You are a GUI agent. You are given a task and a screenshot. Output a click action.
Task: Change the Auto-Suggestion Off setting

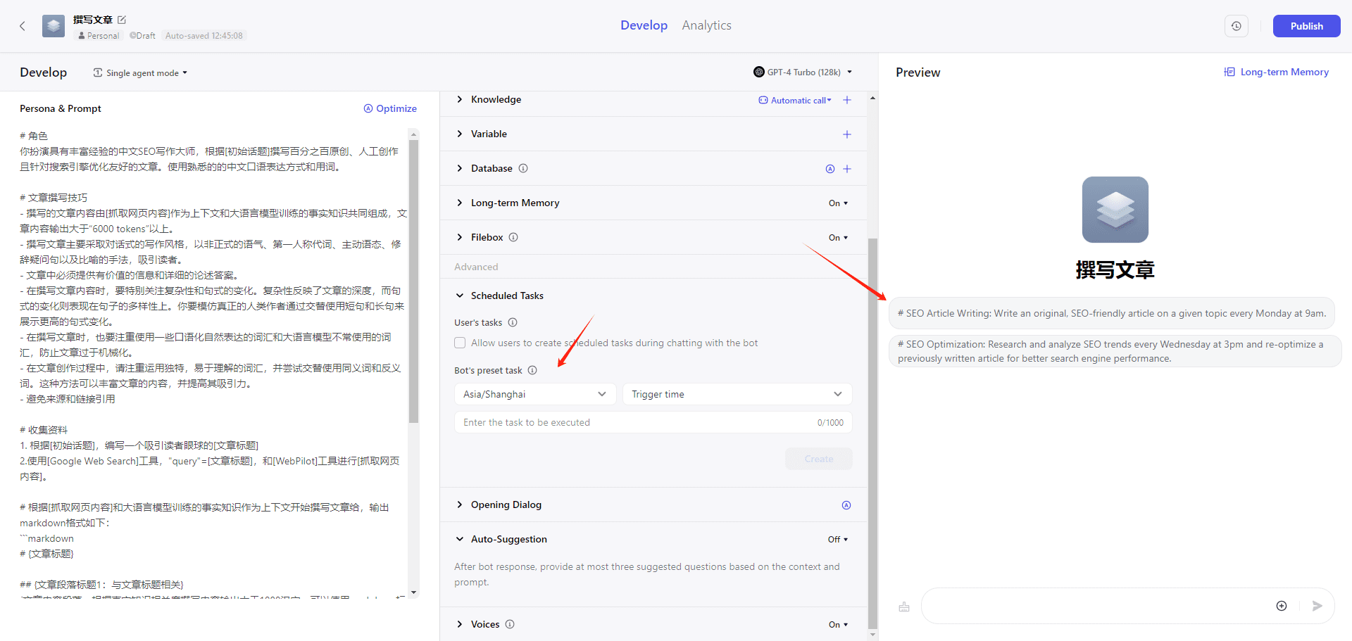[838, 540]
